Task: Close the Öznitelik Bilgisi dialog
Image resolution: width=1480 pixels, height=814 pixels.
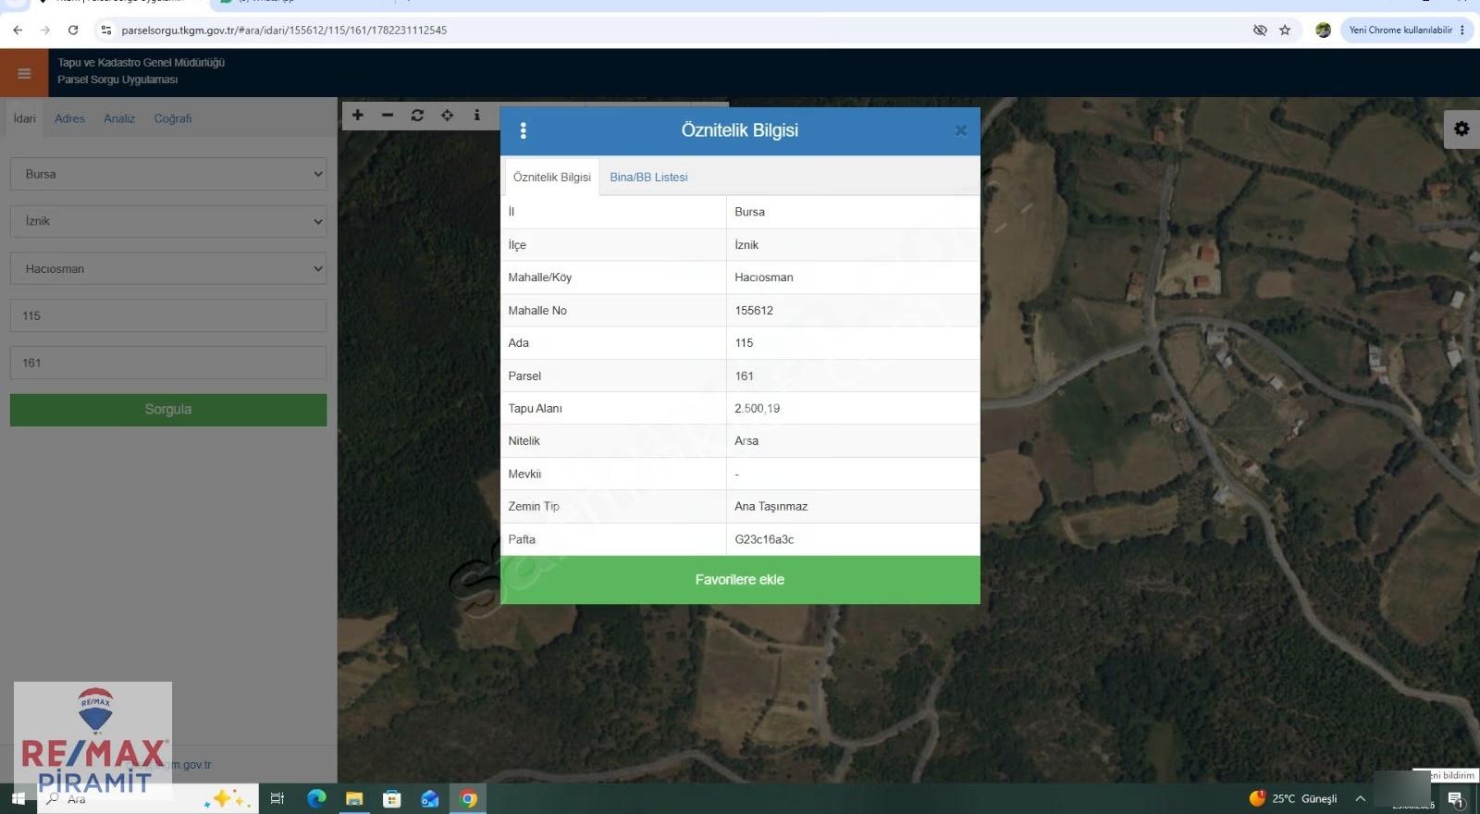Action: [x=960, y=130]
